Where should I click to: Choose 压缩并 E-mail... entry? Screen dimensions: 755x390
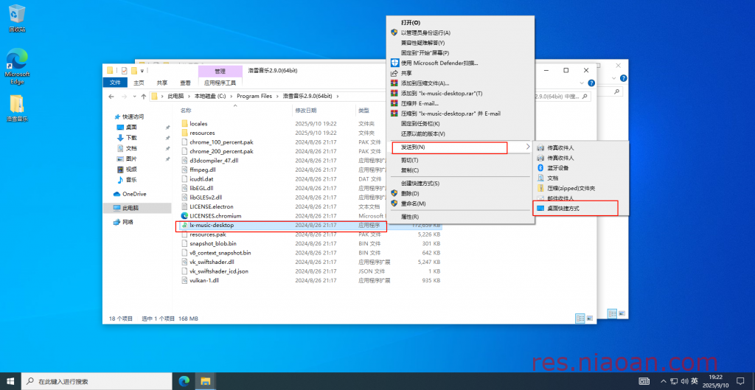pos(420,103)
